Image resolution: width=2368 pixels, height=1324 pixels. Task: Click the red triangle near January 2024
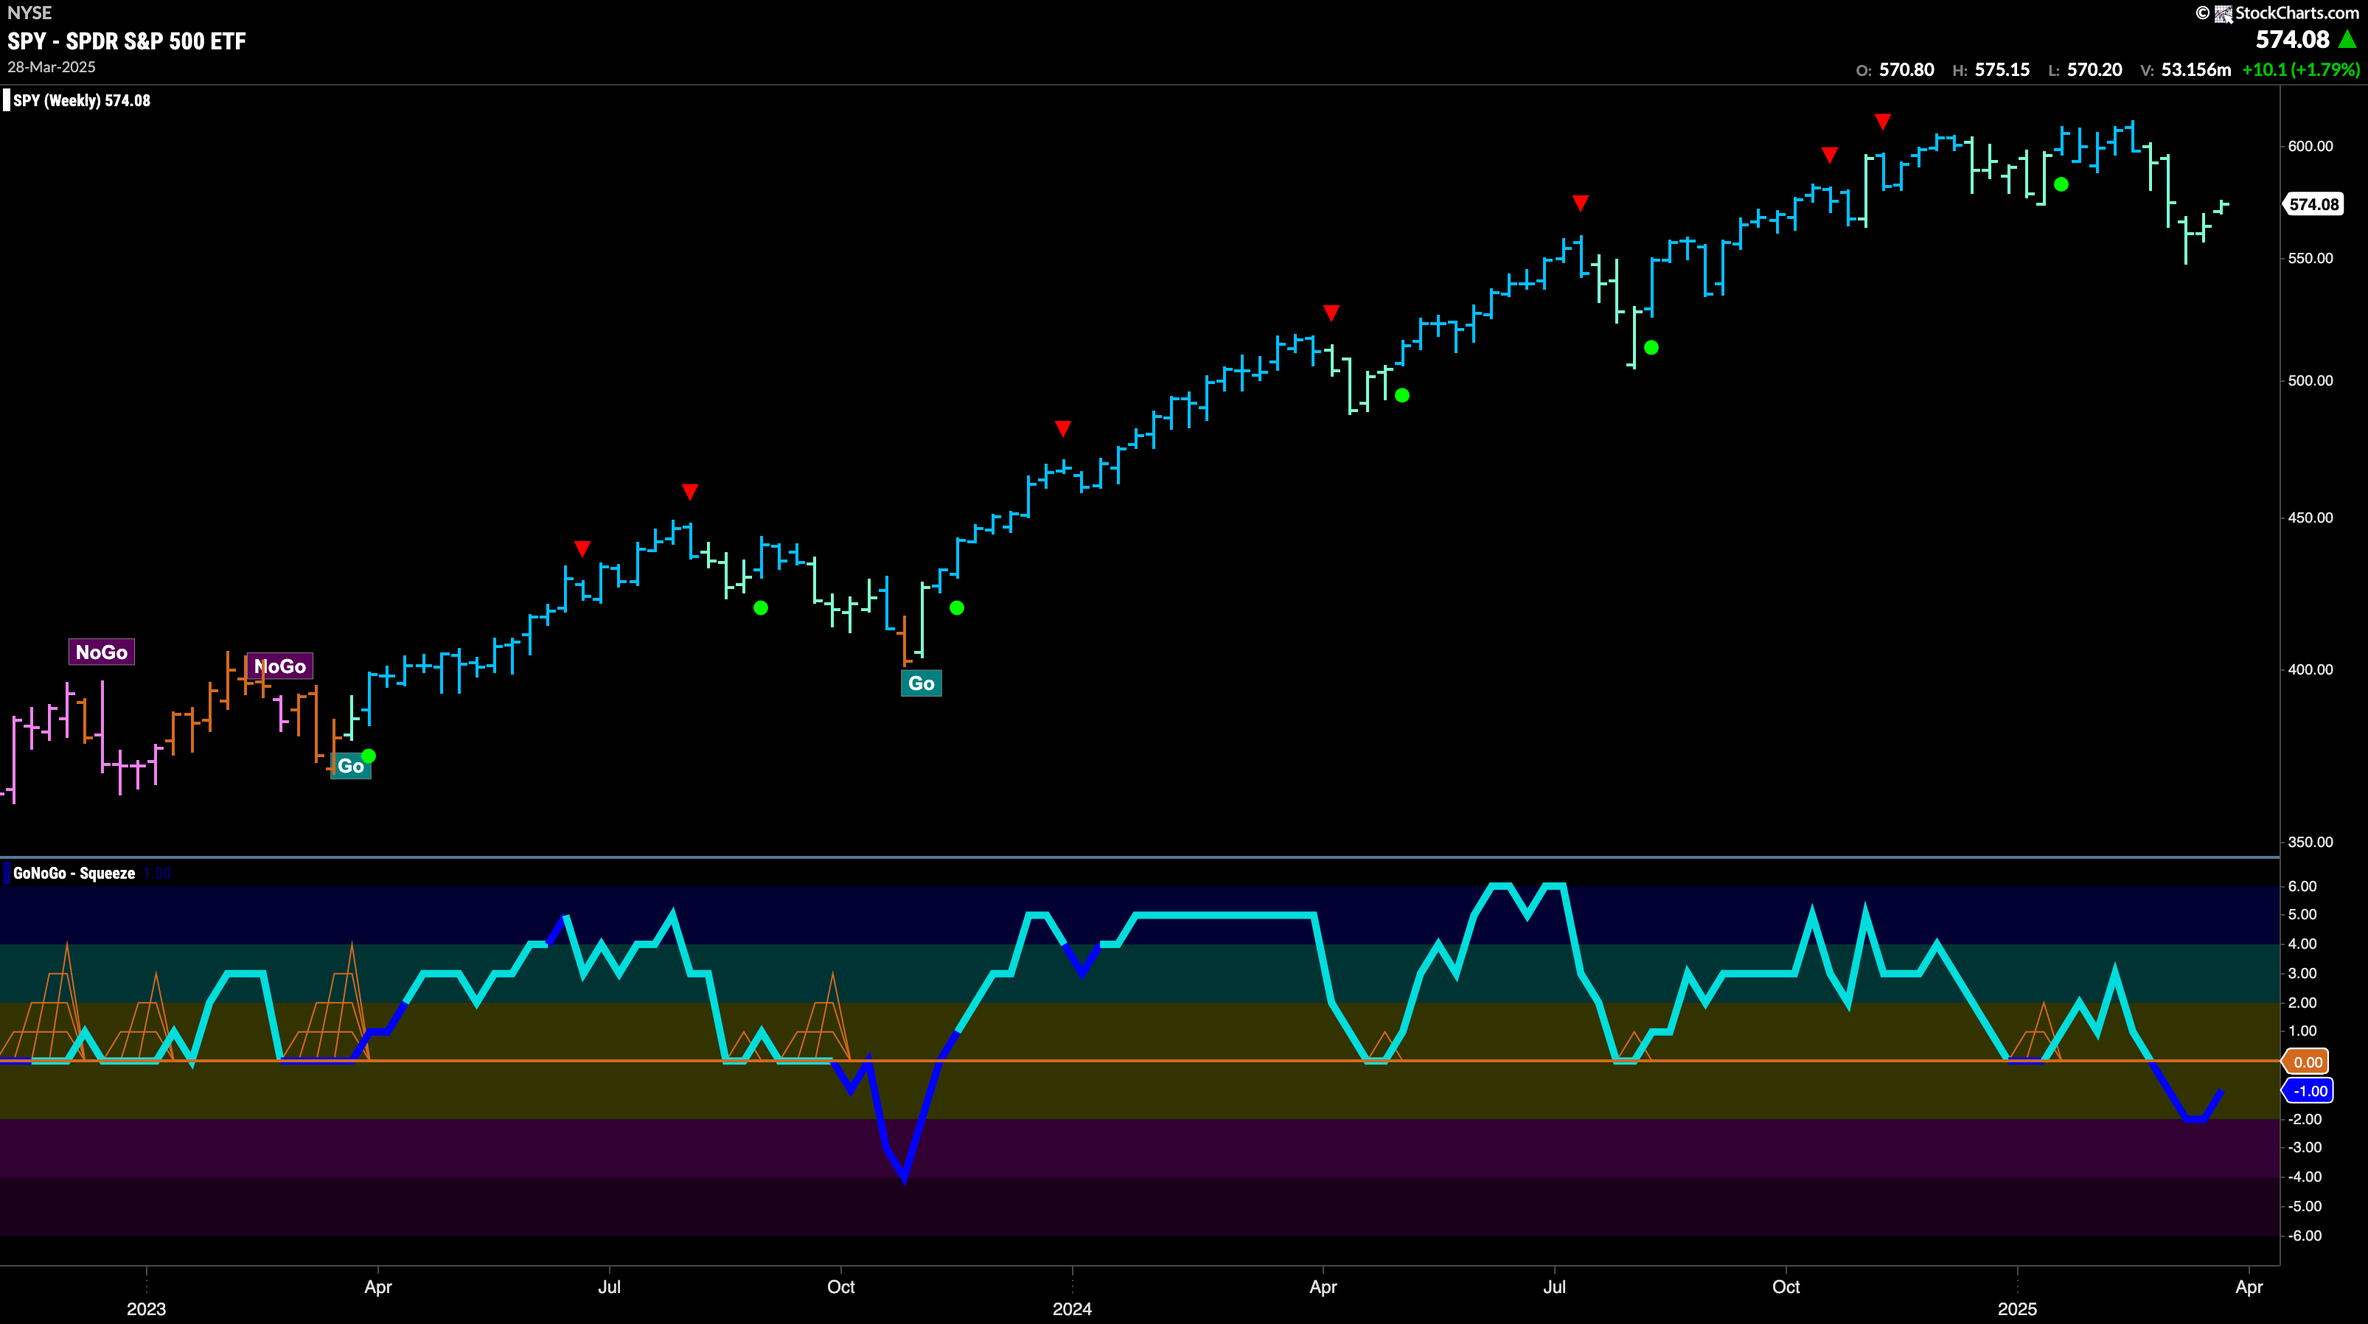(1062, 428)
